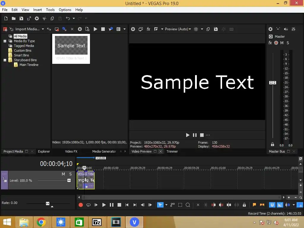
Task: Open Undo history dropdown arrow
Action: [x=74, y=18]
